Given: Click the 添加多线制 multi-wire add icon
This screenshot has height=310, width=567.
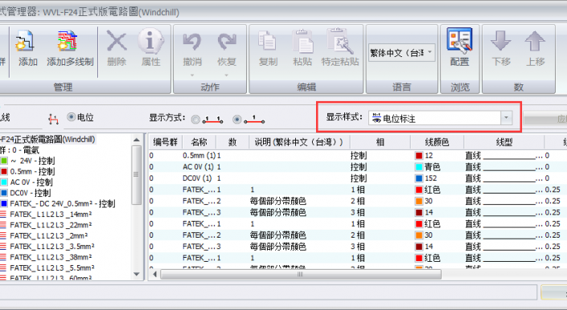Looking at the screenshot, I should pos(68,40).
